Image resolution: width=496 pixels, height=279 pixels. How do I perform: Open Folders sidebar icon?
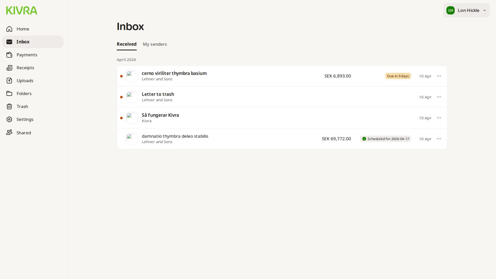[x=9, y=94]
